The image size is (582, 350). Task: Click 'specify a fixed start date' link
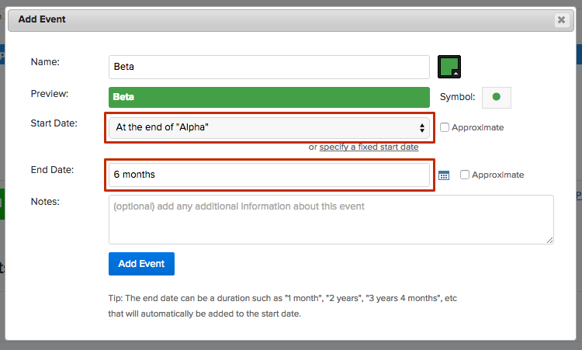(x=369, y=147)
